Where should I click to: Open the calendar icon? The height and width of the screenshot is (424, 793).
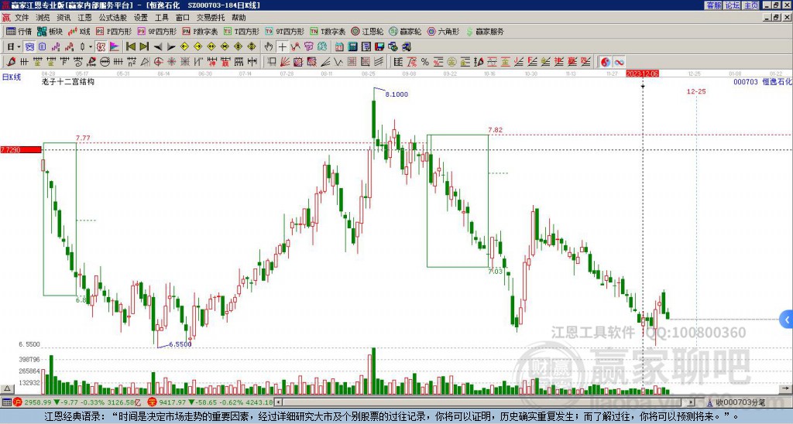(x=339, y=47)
